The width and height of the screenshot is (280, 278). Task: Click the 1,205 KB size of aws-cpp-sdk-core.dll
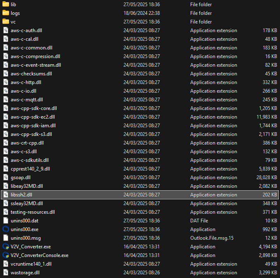tap(268, 108)
